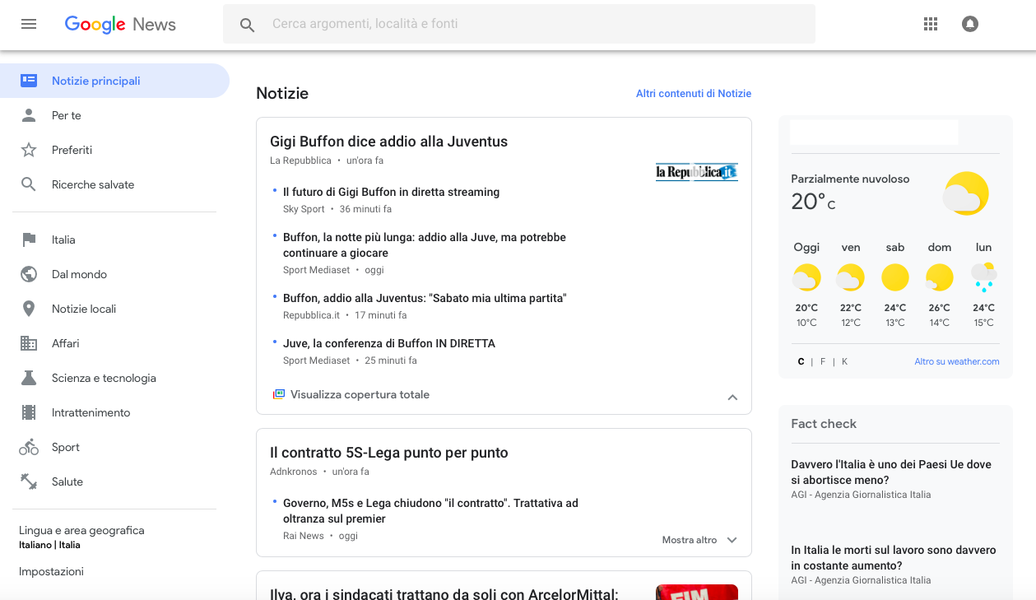Click the Scienza e tecnologia flask icon

pos(28,377)
